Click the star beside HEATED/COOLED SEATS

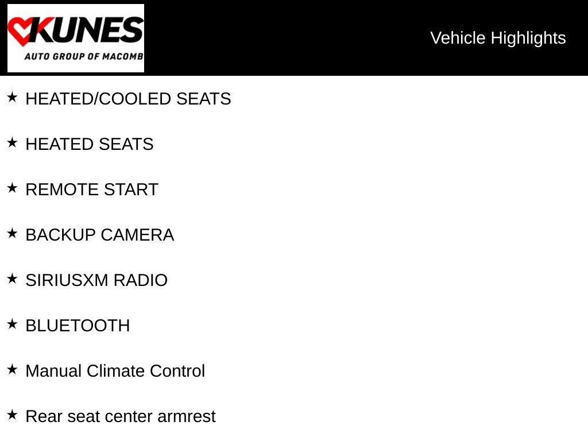pos(12,97)
